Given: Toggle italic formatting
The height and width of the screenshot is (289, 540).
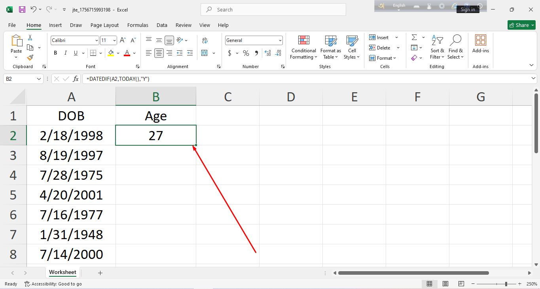Looking at the screenshot, I should pyautogui.click(x=66, y=53).
